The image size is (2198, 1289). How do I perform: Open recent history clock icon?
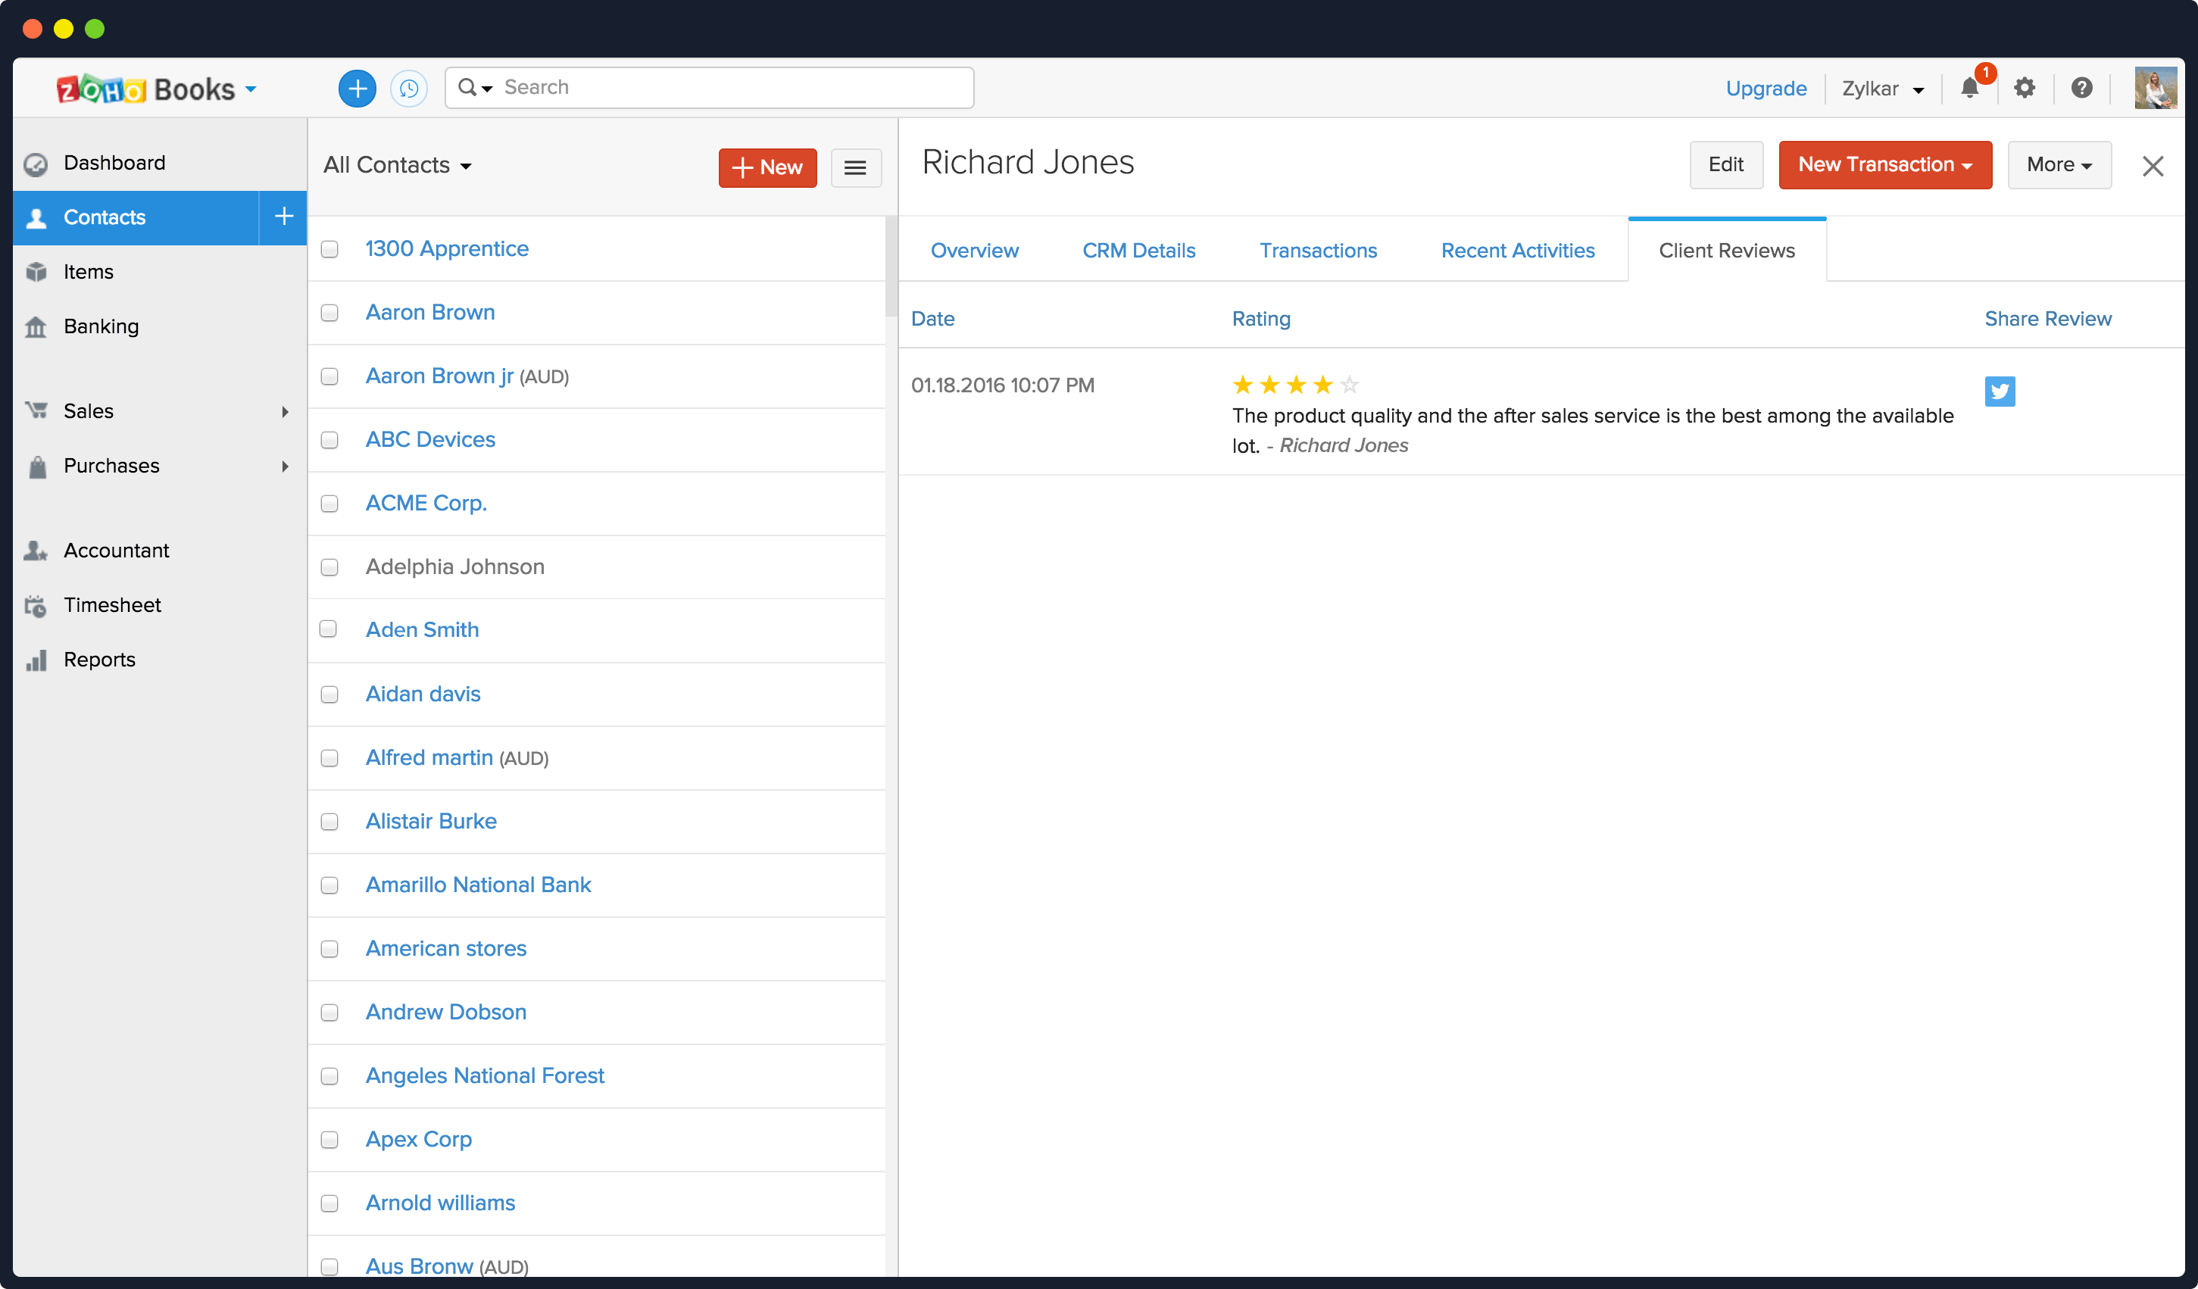tap(408, 88)
